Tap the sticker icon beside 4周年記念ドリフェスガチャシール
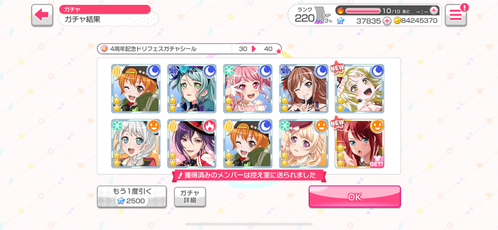Viewport: 498px width, 230px height. (104, 49)
